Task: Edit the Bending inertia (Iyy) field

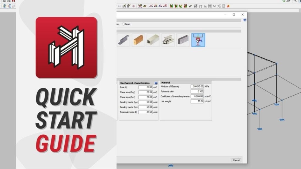Action: point(146,102)
